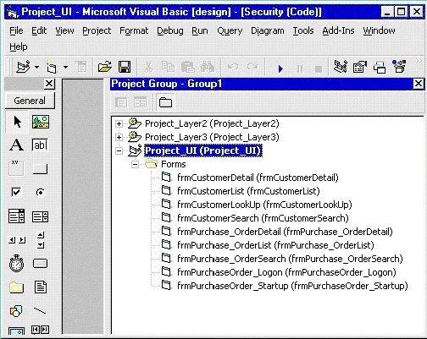The image size is (427, 339).
Task: Click the Break pause button
Action: [300, 68]
